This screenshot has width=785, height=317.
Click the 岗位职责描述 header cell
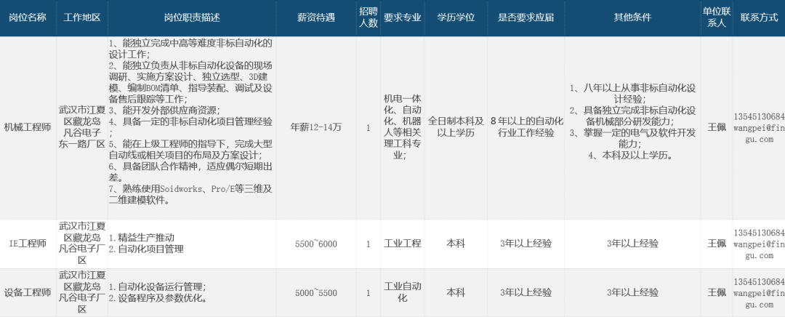click(x=192, y=17)
